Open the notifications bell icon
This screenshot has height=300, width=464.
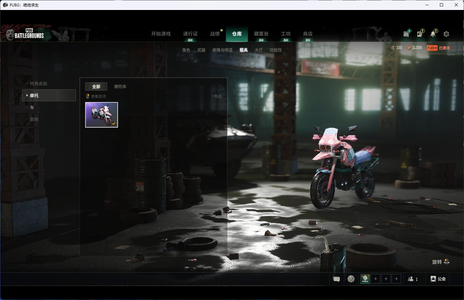tap(433, 33)
